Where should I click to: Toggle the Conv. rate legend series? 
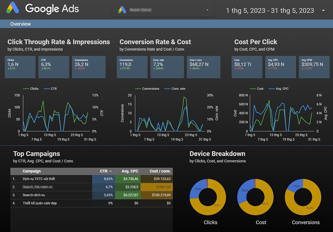coord(175,89)
